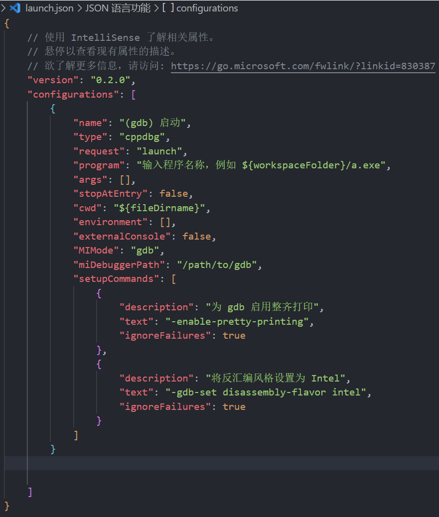Image resolution: width=439 pixels, height=517 pixels.
Task: Click the VS Code file icon in breadcrumb
Action: pyautogui.click(x=15, y=8)
